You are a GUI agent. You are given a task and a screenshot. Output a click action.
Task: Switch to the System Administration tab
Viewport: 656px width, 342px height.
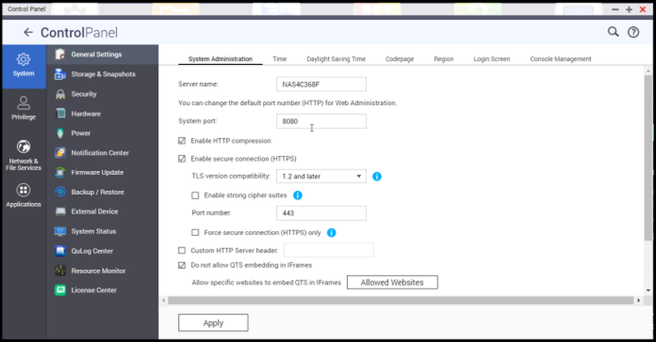pyautogui.click(x=221, y=59)
